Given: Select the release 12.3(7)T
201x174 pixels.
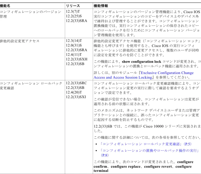Looking at the screenshot, I should pyautogui.click(x=73, y=12).
